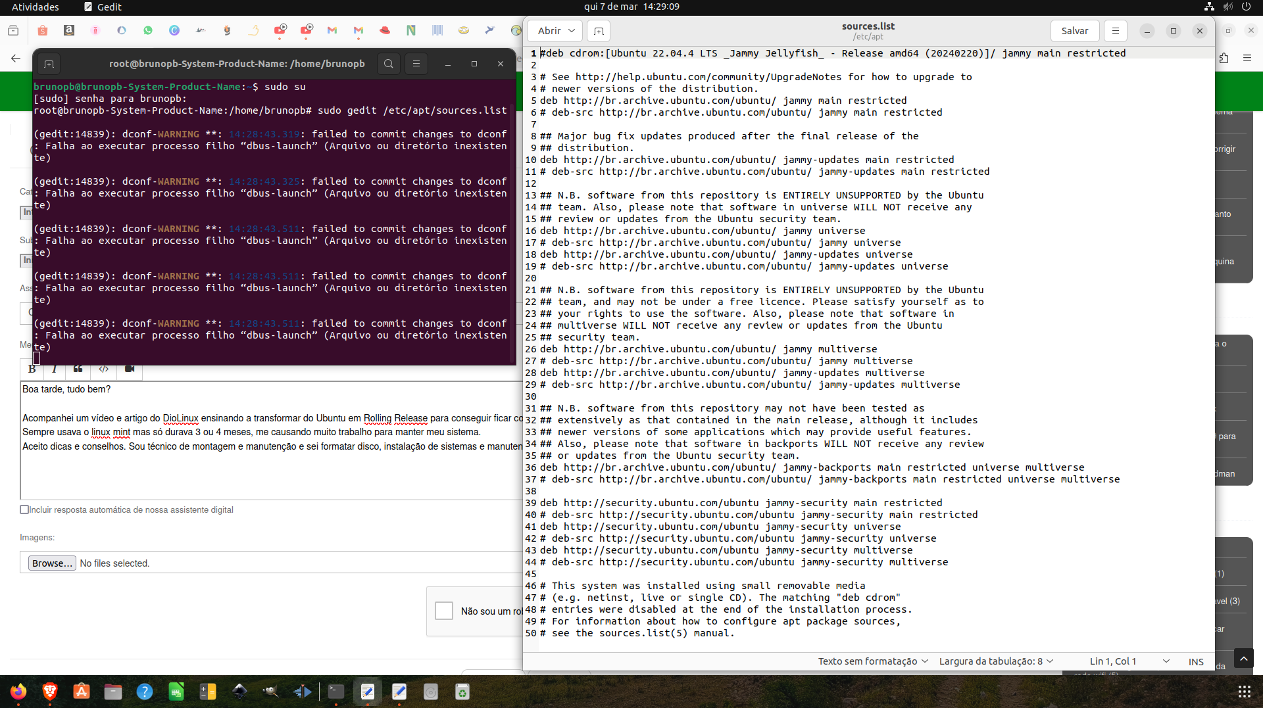Viewport: 1263px width, 708px height.
Task: Click the Salvar button
Action: pos(1074,31)
